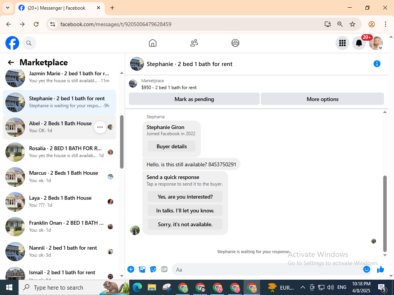Open the account profile picture menu
This screenshot has width=394, height=295.
(376, 43)
